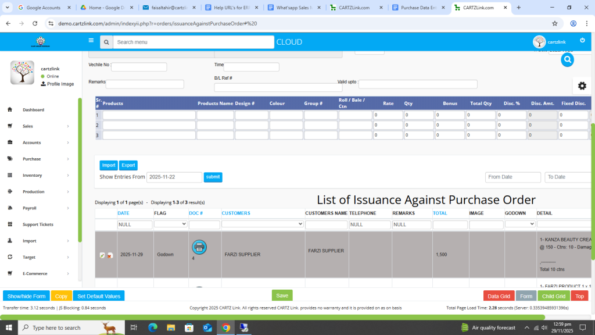Open the GODOWN filter dropdown
Viewport: 595px width, 335px height.
520,224
